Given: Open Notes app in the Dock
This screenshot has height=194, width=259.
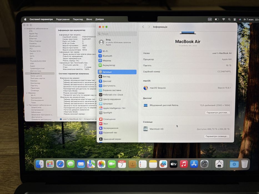Looking at the screenshot, I should click(153, 164).
